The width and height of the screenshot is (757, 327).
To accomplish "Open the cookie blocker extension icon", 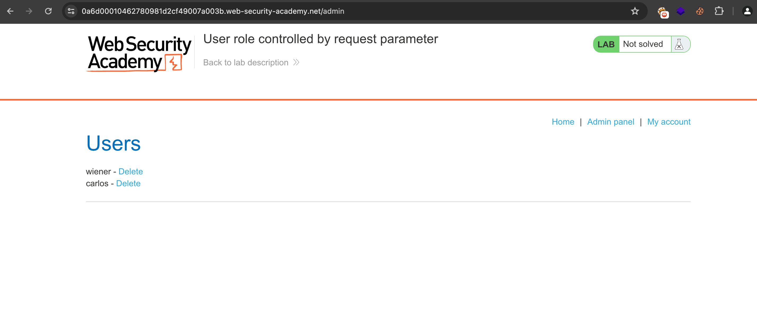I will click(x=662, y=12).
